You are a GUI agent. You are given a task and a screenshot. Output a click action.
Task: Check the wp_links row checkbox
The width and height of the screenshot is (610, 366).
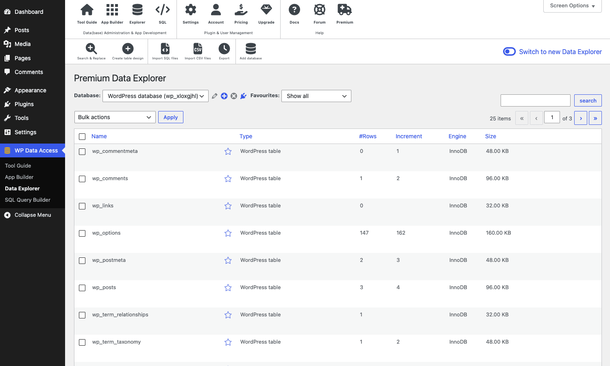[x=82, y=206]
